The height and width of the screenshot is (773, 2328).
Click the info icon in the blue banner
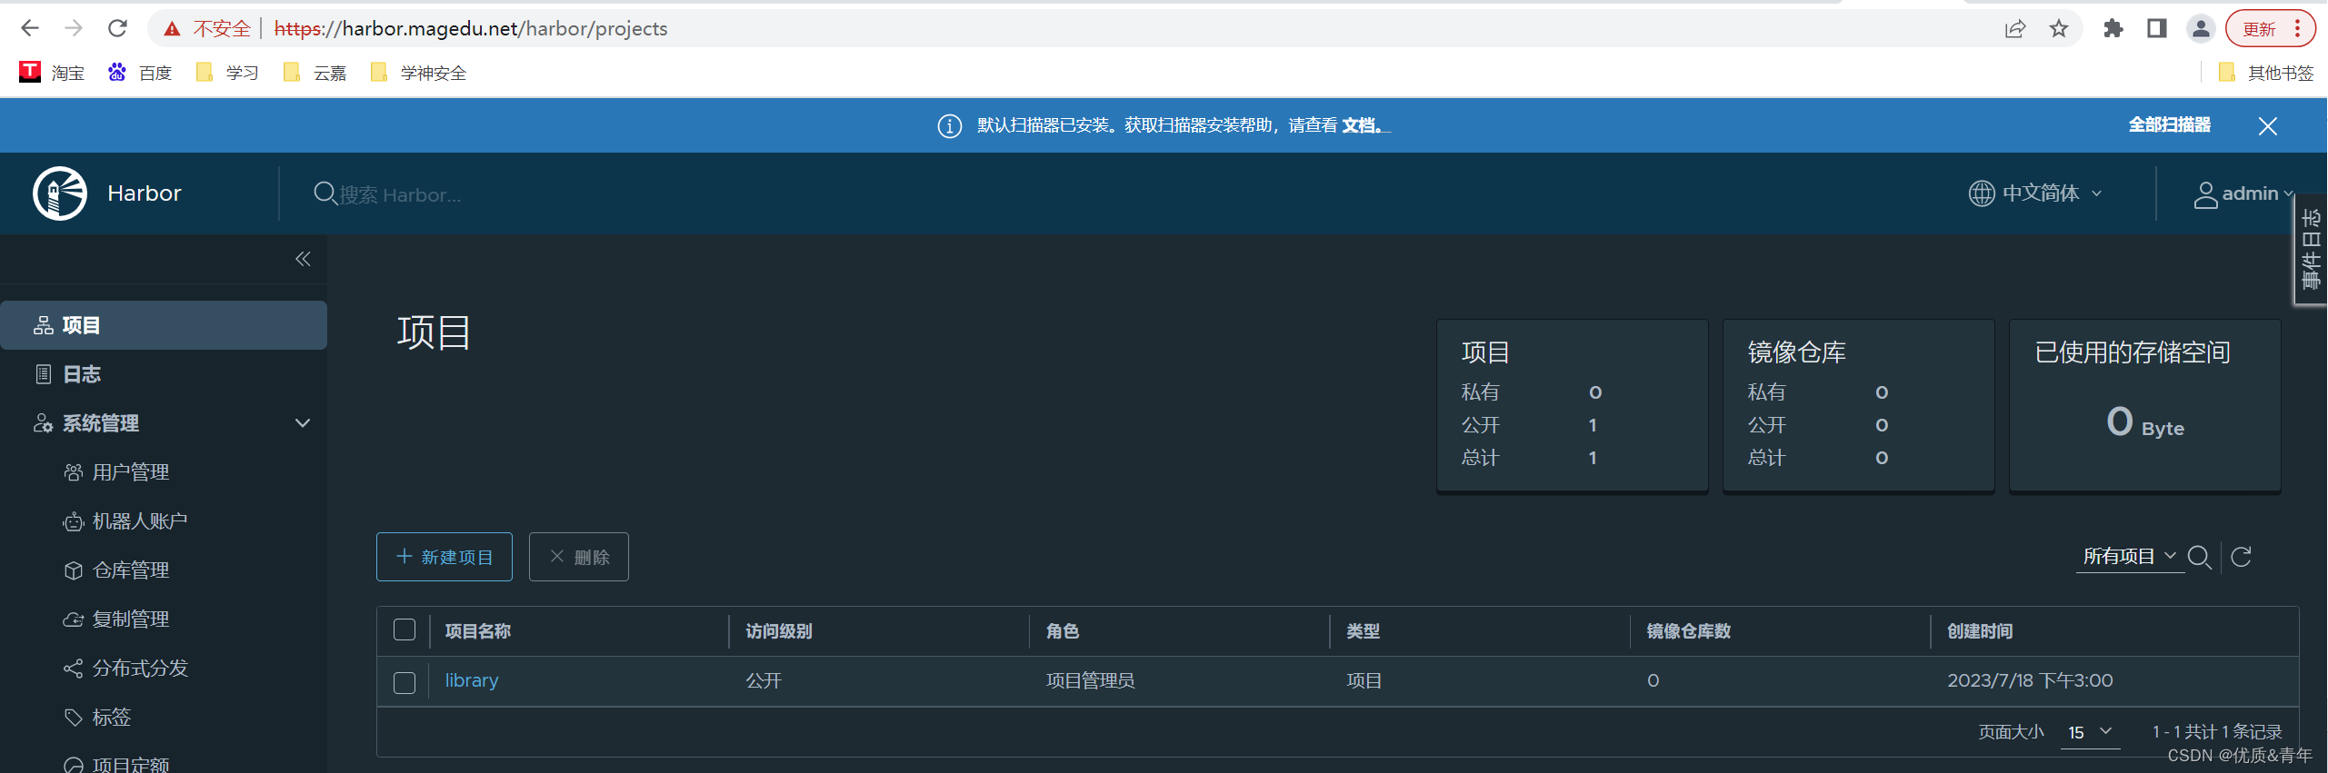(x=949, y=126)
